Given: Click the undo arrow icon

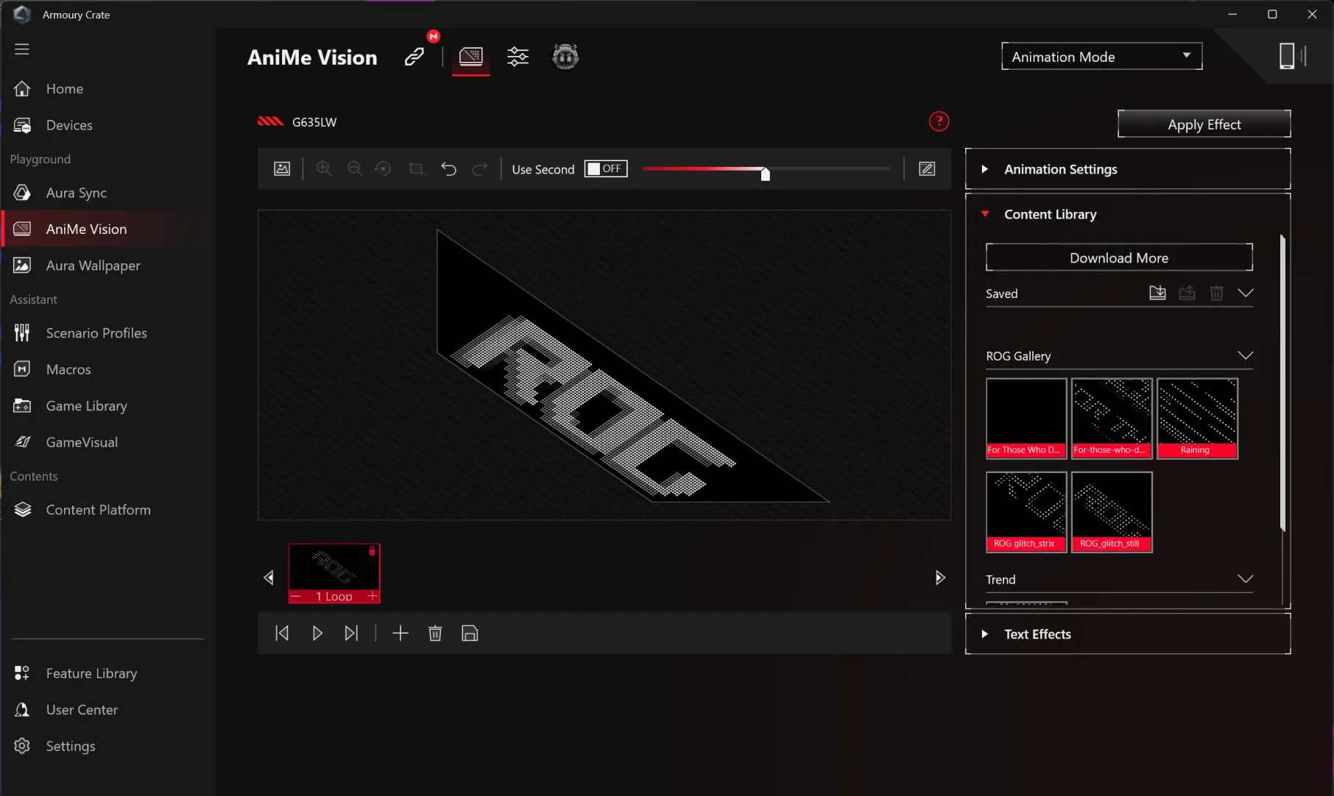Looking at the screenshot, I should 448,168.
